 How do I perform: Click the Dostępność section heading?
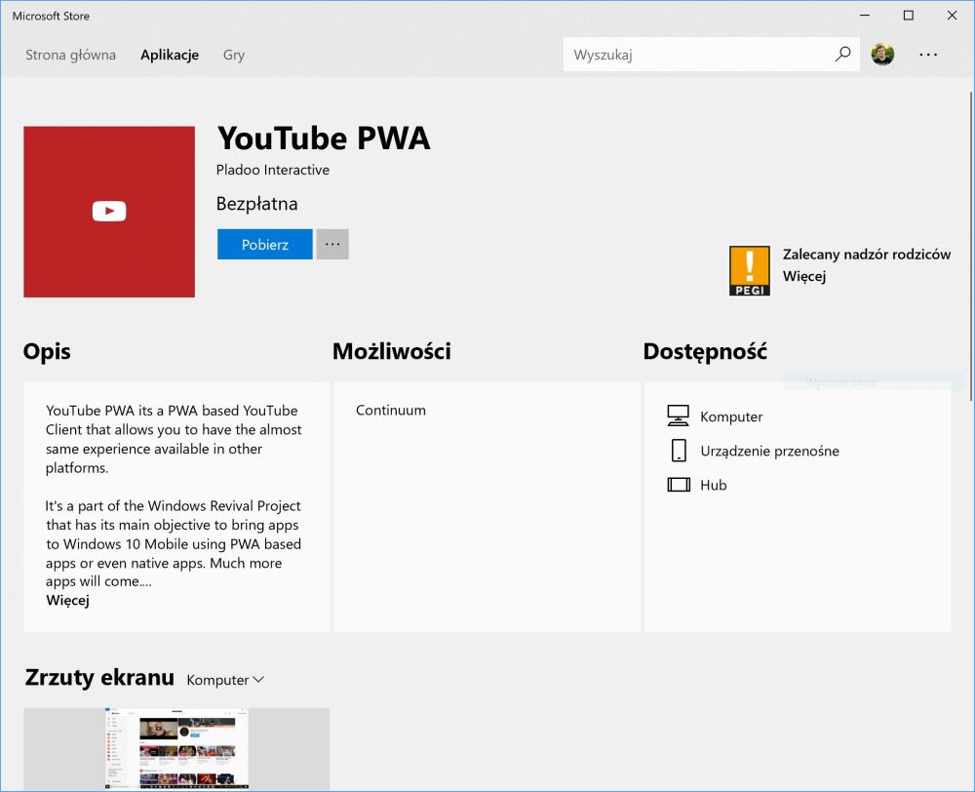[x=705, y=351]
